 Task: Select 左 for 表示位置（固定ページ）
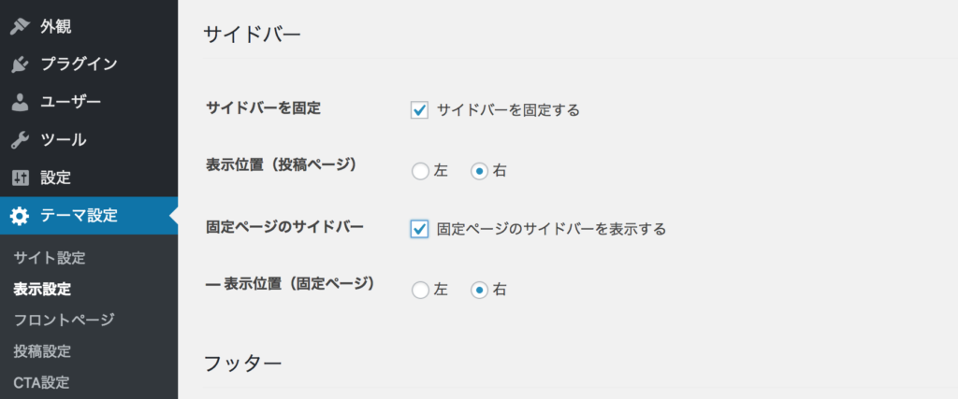pyautogui.click(x=419, y=290)
